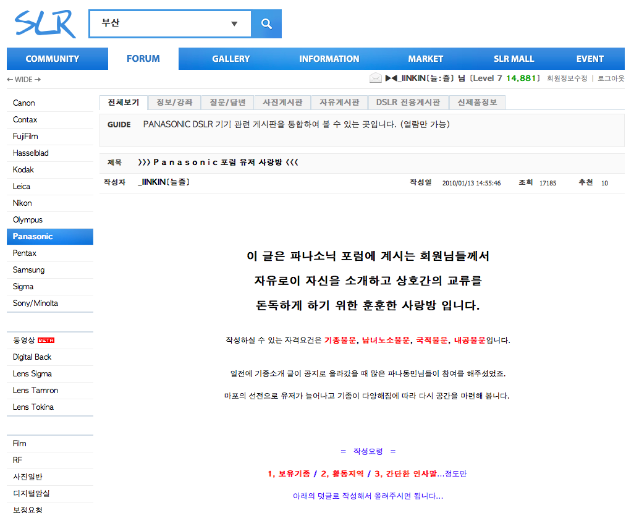Switch to the 질문/답변 tab
The height and width of the screenshot is (513, 626).
coord(227,103)
